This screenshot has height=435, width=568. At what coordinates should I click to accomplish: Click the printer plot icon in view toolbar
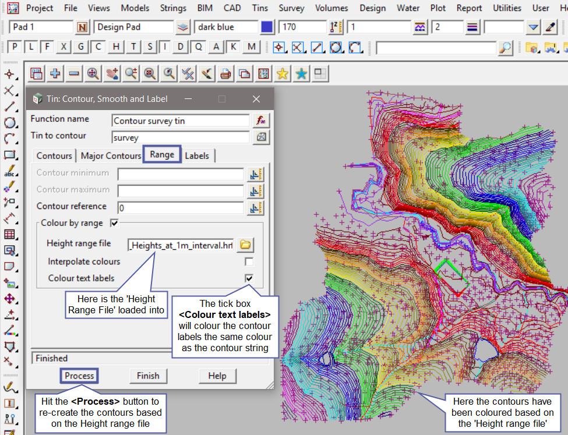pos(225,73)
